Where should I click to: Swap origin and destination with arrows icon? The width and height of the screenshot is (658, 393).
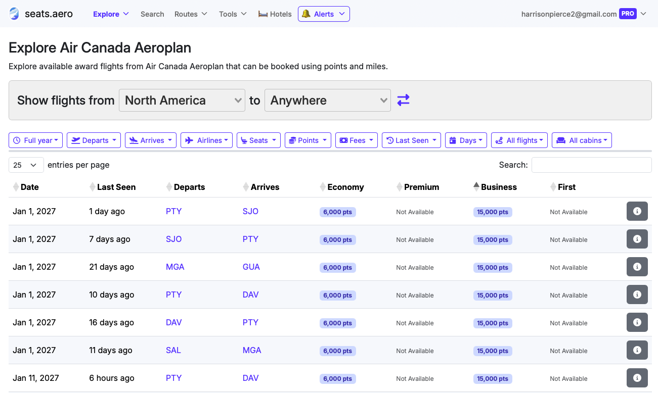[x=403, y=100]
